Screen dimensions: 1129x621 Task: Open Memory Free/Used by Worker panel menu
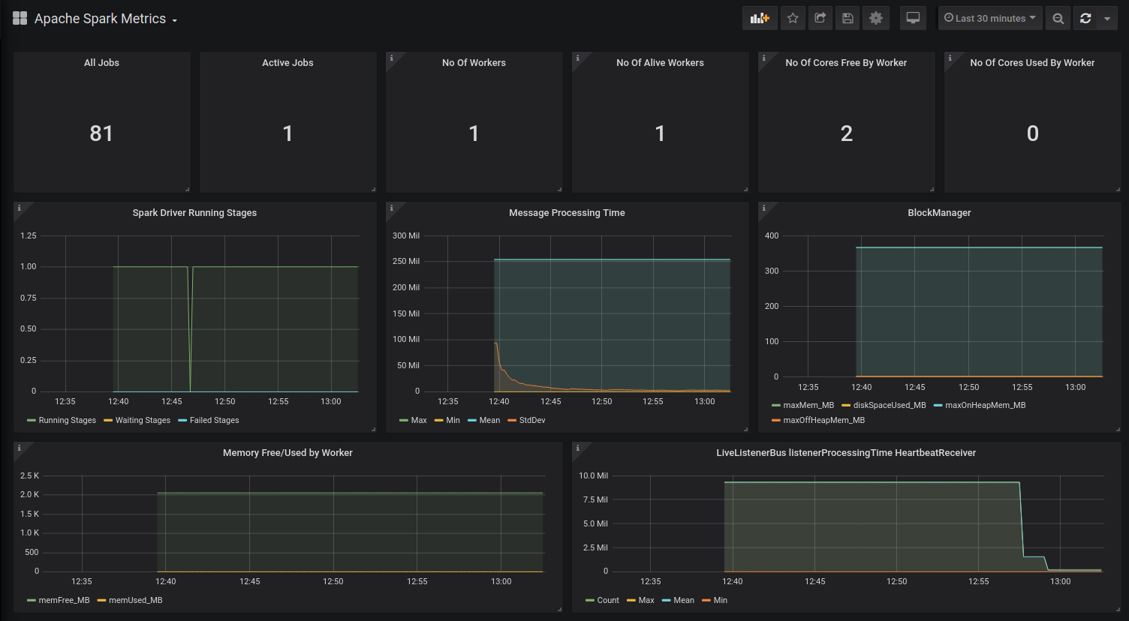[288, 453]
